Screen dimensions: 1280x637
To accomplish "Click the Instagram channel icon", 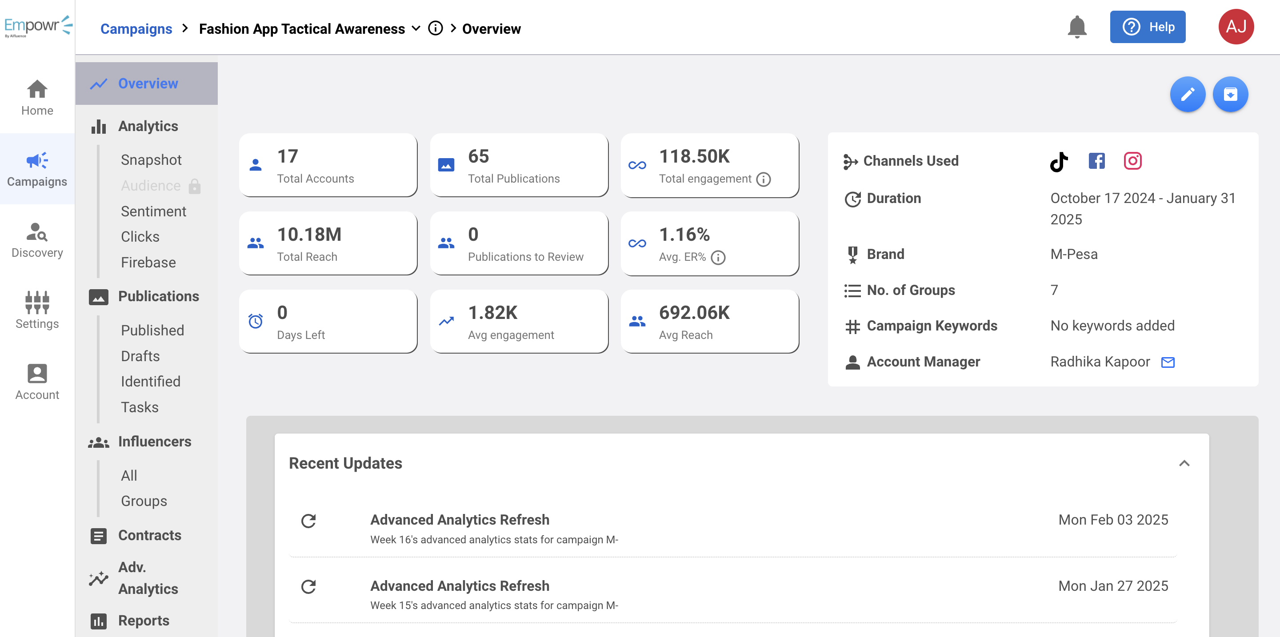I will click(1132, 161).
